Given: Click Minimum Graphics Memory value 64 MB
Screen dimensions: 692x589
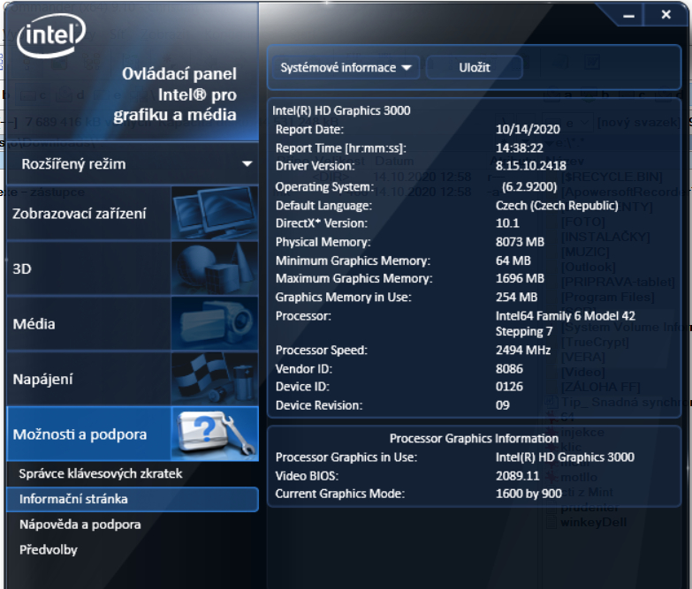Looking at the screenshot, I should click(513, 261).
